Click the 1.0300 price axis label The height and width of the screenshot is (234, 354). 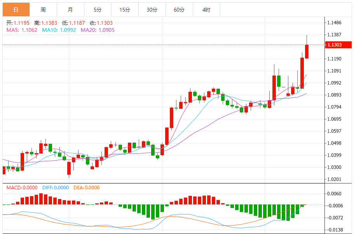pos(334,168)
